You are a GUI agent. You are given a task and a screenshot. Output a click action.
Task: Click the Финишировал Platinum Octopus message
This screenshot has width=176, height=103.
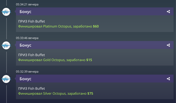[x=56, y=26]
